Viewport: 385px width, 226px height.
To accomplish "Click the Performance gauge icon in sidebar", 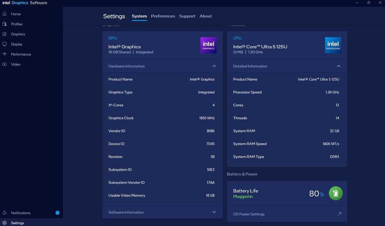I will click(4, 54).
